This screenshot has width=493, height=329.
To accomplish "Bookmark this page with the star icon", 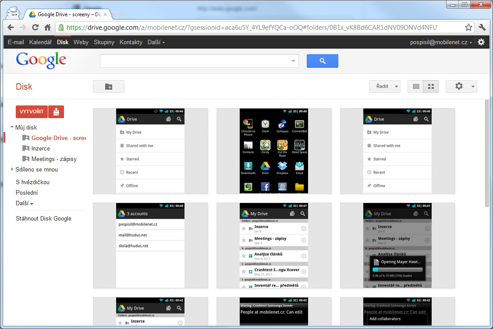I will pyautogui.click(x=468, y=27).
